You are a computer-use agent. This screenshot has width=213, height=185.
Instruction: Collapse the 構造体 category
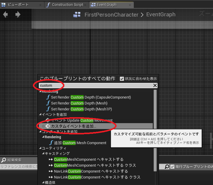pos(43,183)
